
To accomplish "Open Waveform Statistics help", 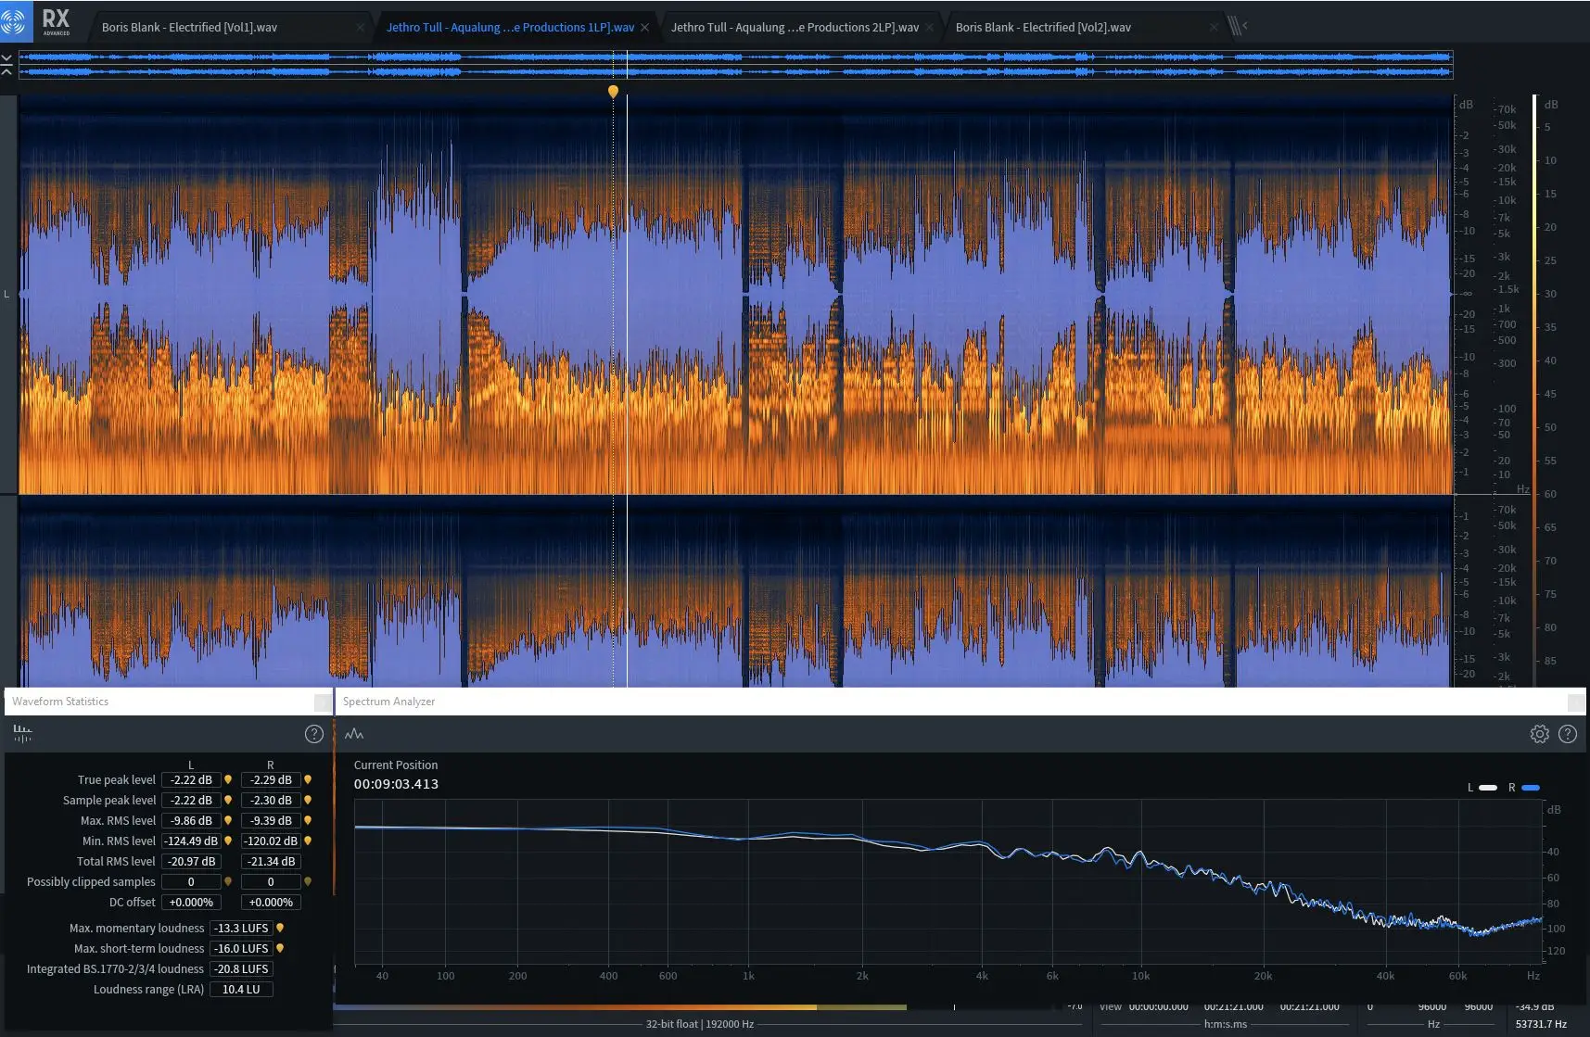I will pyautogui.click(x=314, y=734).
